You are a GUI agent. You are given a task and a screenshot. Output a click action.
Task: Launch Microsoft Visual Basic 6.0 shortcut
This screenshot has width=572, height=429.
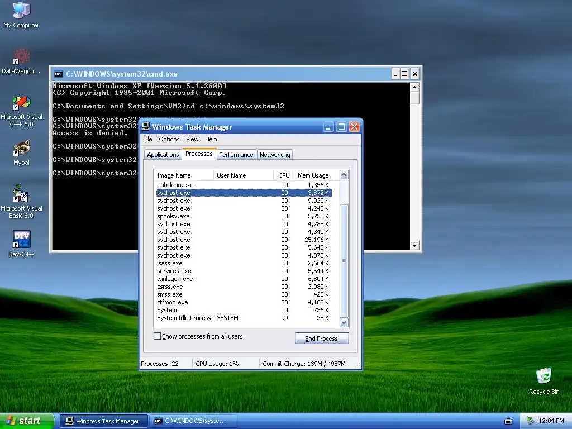[21, 202]
